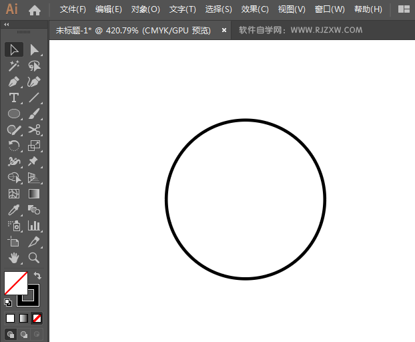The width and height of the screenshot is (415, 342).
Task: Apply Gradient mode button
Action: (23, 318)
